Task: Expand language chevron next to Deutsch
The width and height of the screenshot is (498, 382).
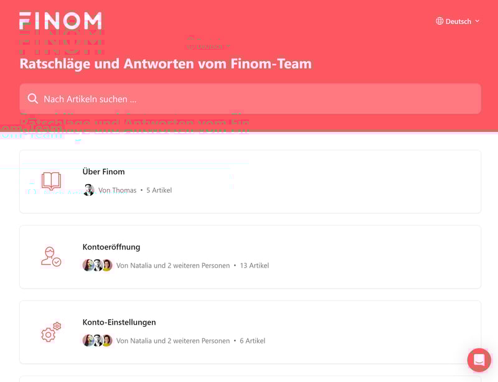Action: 477,21
